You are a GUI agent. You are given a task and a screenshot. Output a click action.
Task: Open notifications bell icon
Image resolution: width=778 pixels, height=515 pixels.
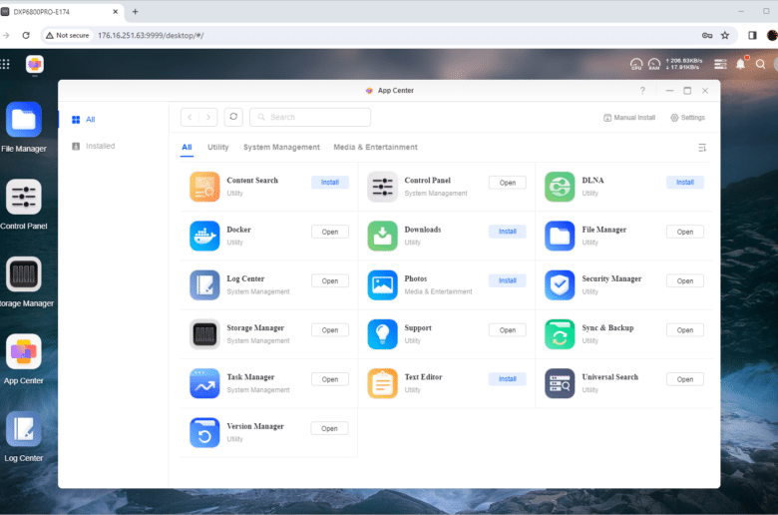pyautogui.click(x=741, y=64)
